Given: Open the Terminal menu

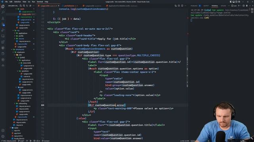Looking at the screenshot, I should (40, 2).
